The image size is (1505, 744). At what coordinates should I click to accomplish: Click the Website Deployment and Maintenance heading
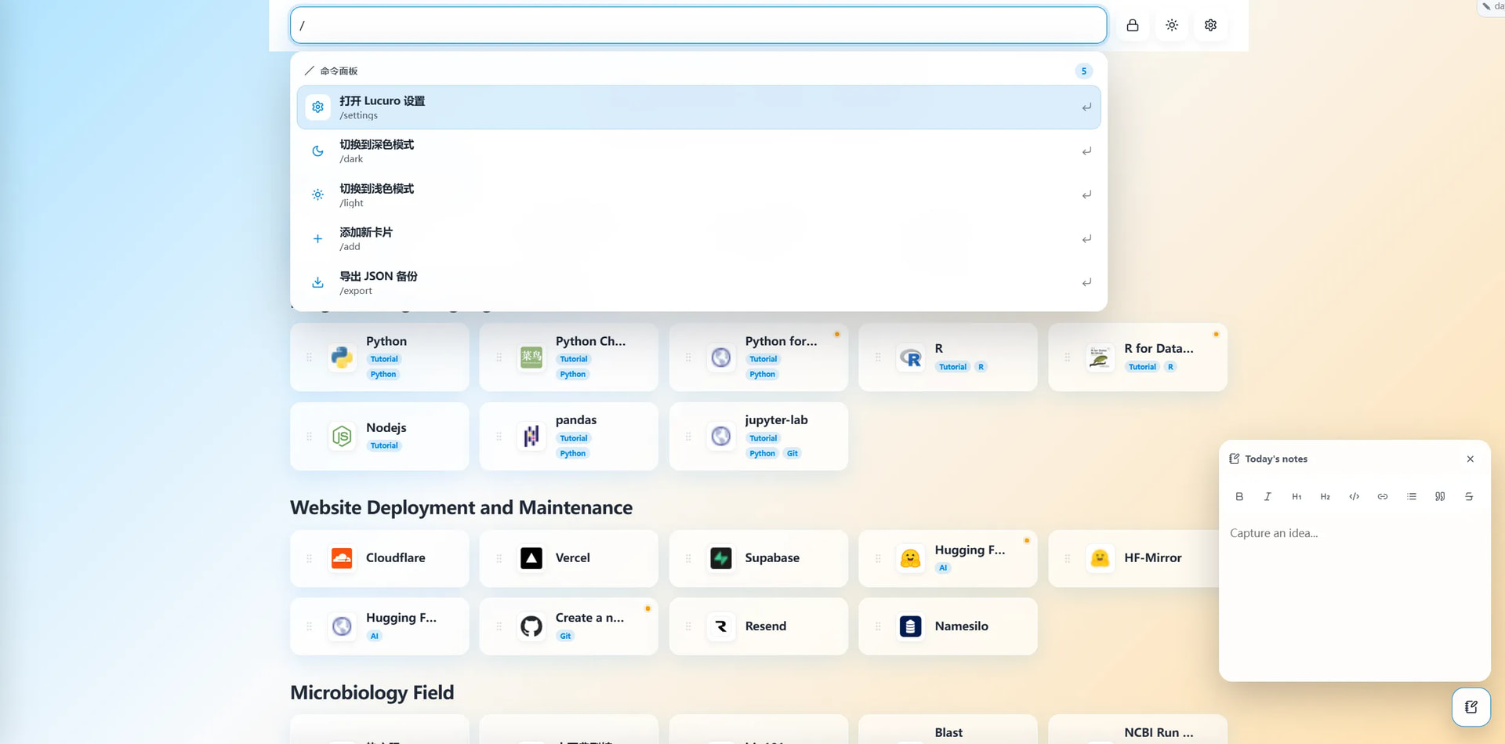[461, 508]
